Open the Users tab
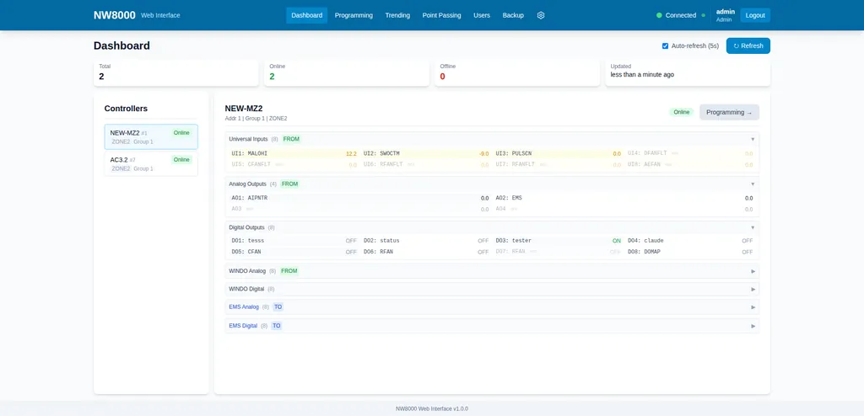 (482, 15)
